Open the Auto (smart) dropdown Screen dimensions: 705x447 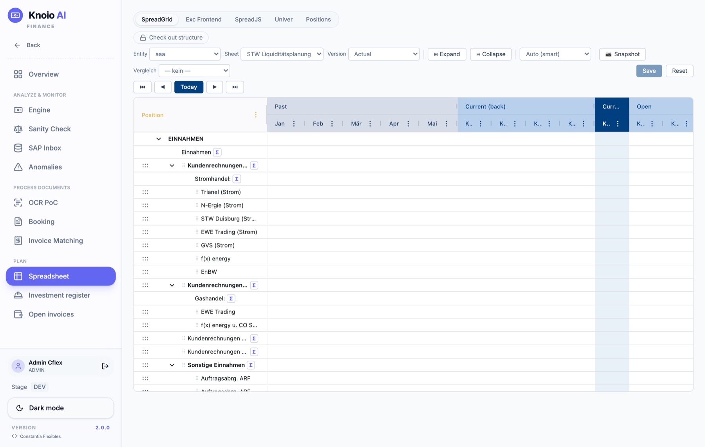tap(555, 54)
